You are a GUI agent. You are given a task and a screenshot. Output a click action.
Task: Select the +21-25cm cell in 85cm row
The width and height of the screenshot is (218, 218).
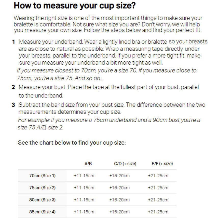(158, 212)
